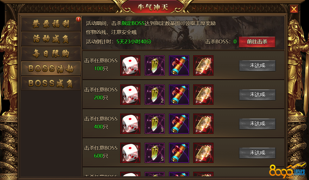The height and width of the screenshot is (180, 309).
Task: Switch to the 活动减负 tab
Action: (x=51, y=39)
